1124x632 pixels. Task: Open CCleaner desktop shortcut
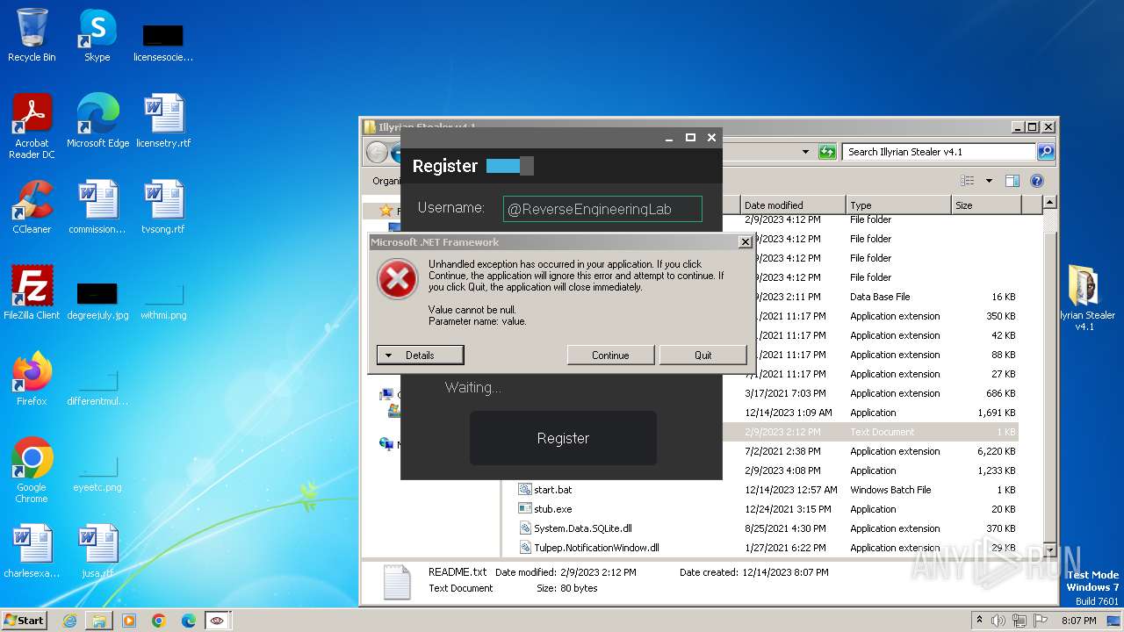coord(32,207)
